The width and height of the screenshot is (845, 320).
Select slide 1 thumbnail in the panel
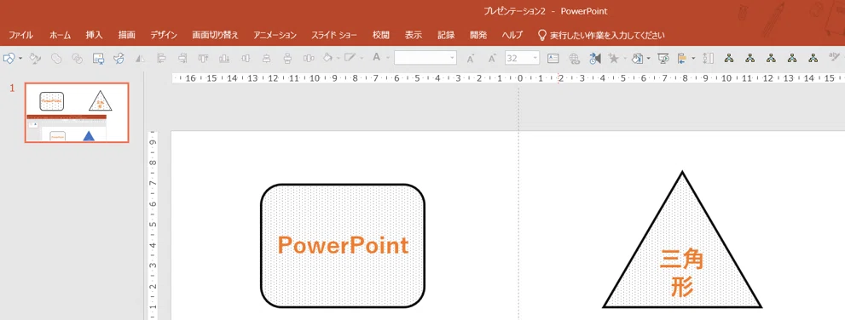click(x=77, y=113)
